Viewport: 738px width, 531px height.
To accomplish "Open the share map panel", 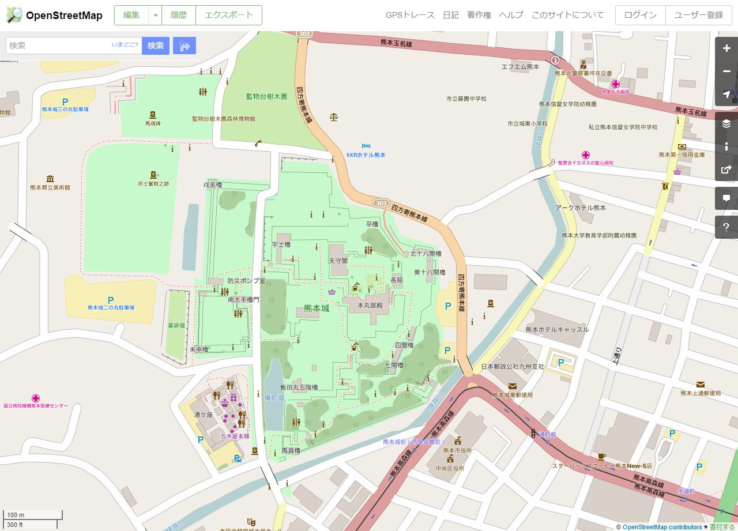I will [x=726, y=170].
